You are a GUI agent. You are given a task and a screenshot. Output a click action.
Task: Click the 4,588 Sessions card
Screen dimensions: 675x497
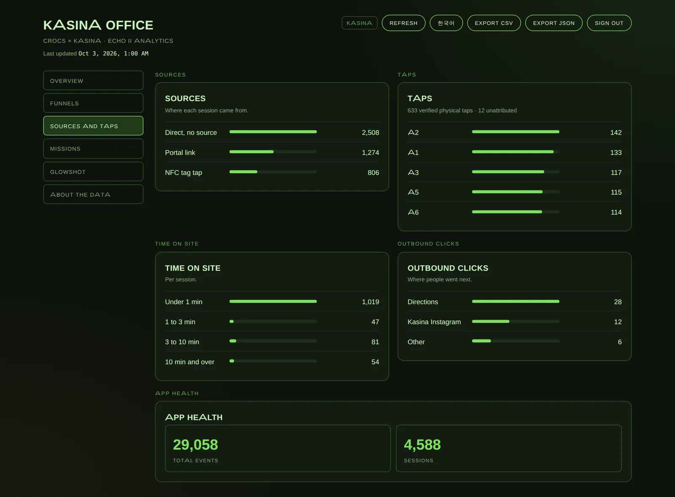click(x=509, y=449)
